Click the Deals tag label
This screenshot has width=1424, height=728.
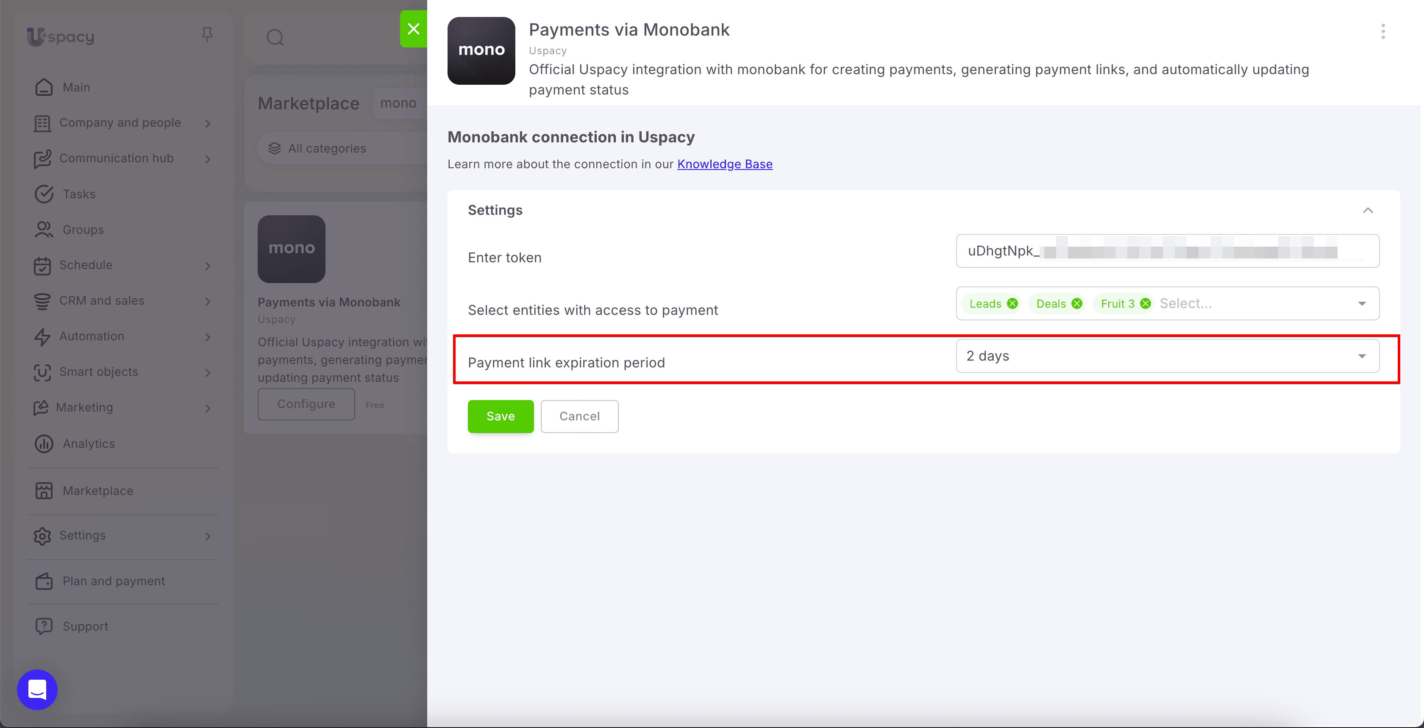[x=1051, y=303]
